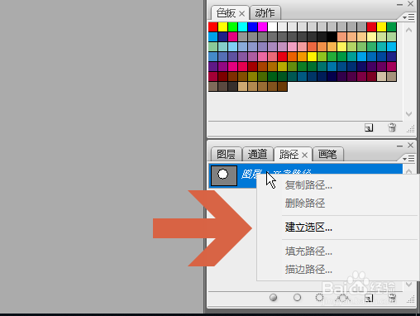Pick the pure black swatch
The height and width of the screenshot is (316, 420).
[x=332, y=37]
